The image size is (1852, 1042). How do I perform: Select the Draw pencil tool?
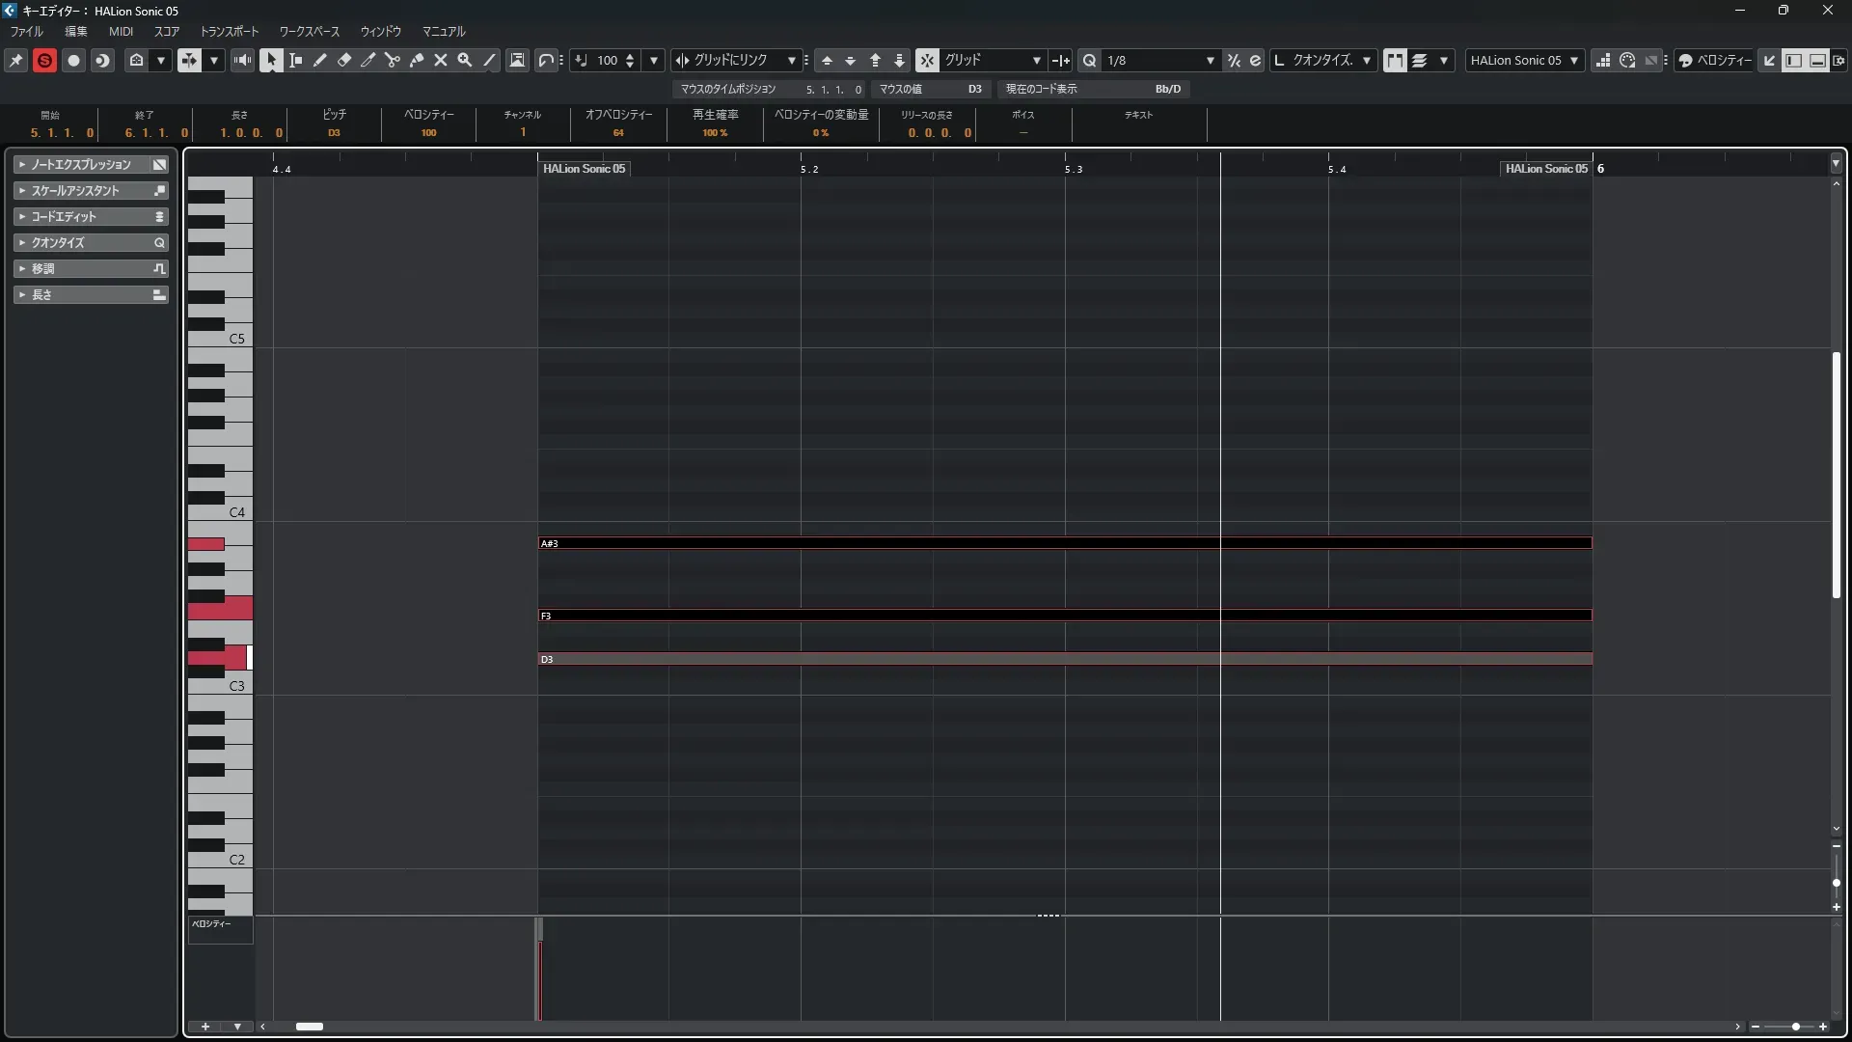tap(319, 60)
